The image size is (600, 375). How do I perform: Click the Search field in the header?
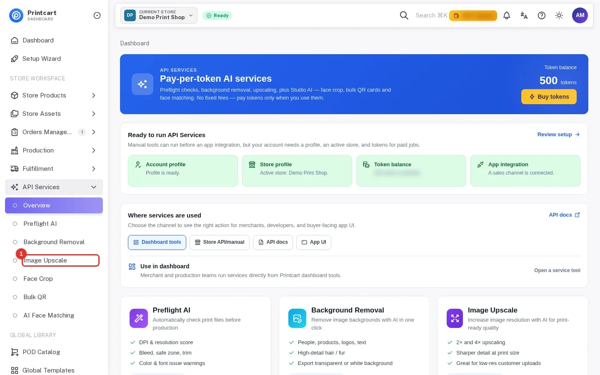click(x=431, y=15)
